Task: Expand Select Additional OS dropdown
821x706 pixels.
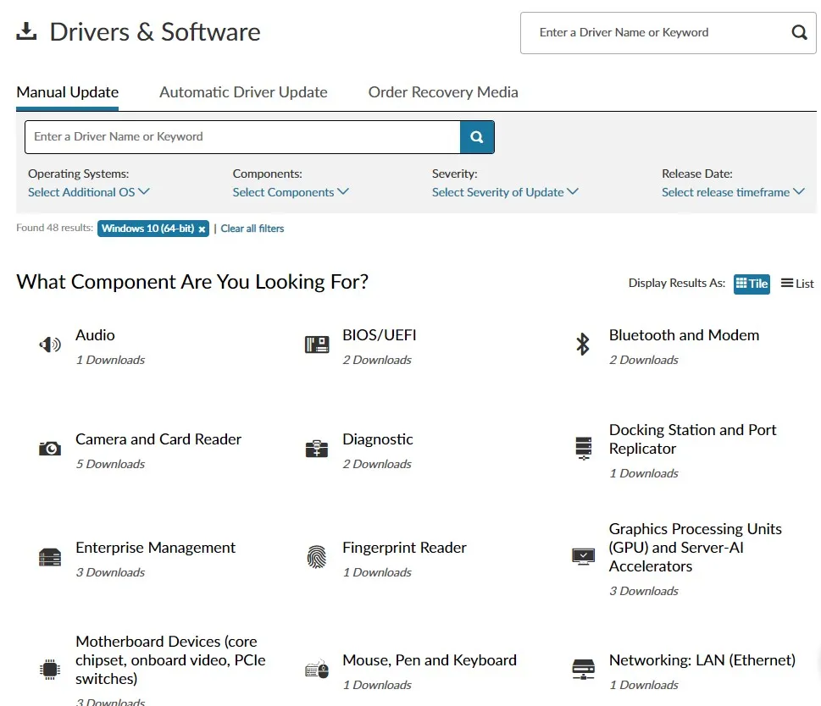Action: coord(89,192)
